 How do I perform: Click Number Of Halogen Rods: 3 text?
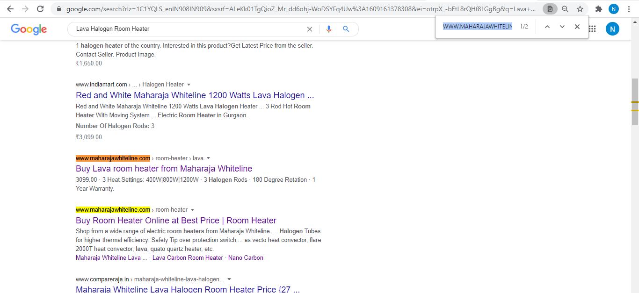click(x=115, y=126)
